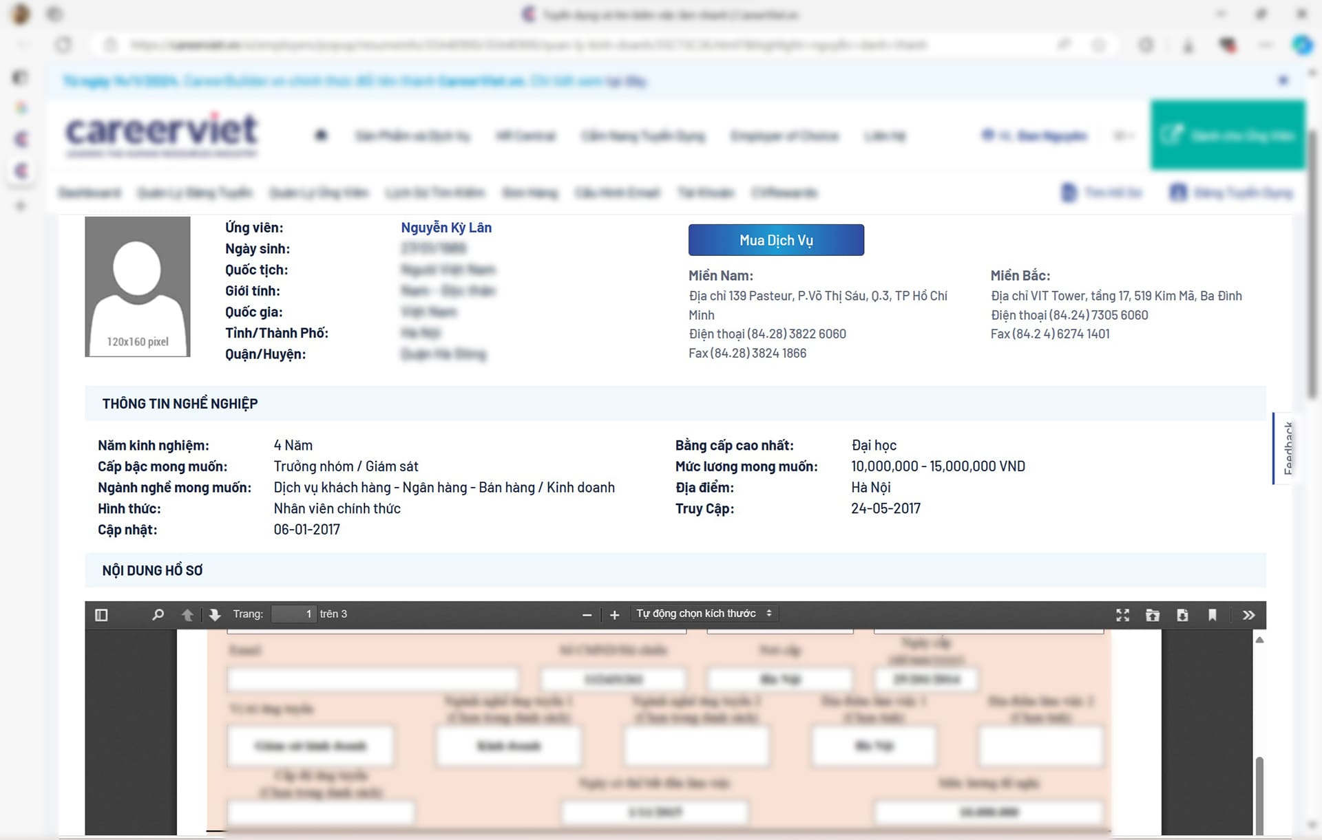1322x840 pixels.
Task: Bookmark page with star icon
Action: click(1099, 45)
